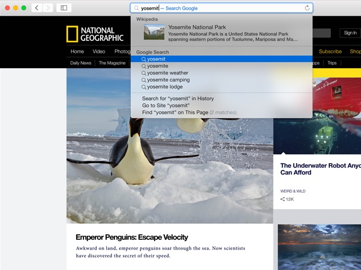Click the National Geographic yellow logo
The image size is (361, 270).
click(x=72, y=34)
